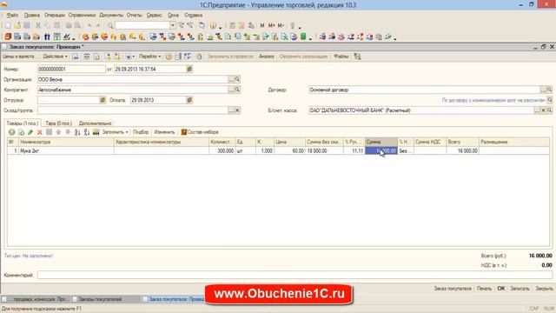The image size is (556, 313).
Task: Copy the selected goods row
Action: coord(21,132)
